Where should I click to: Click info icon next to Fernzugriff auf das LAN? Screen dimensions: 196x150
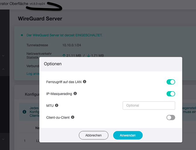click(x=85, y=82)
